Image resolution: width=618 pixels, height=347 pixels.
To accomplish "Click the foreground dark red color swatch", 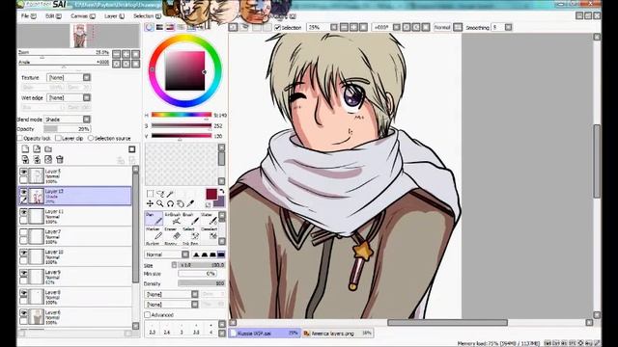I will tap(211, 194).
